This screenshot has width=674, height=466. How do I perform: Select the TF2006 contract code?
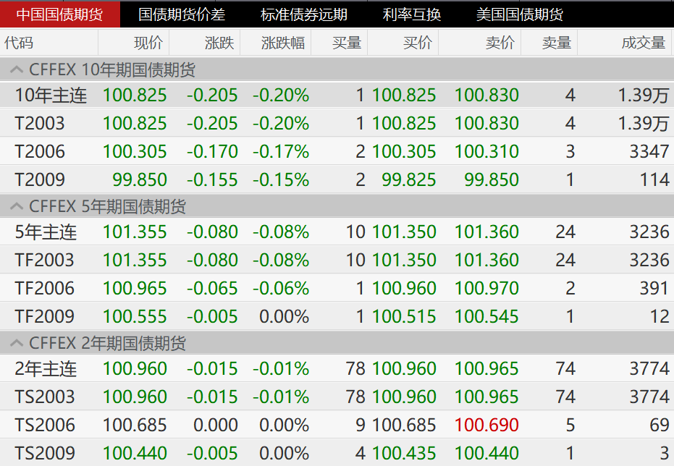[x=44, y=288]
